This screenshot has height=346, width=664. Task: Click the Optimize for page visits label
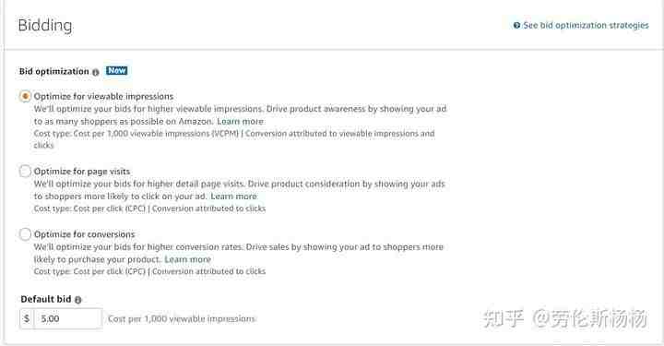tap(82, 172)
